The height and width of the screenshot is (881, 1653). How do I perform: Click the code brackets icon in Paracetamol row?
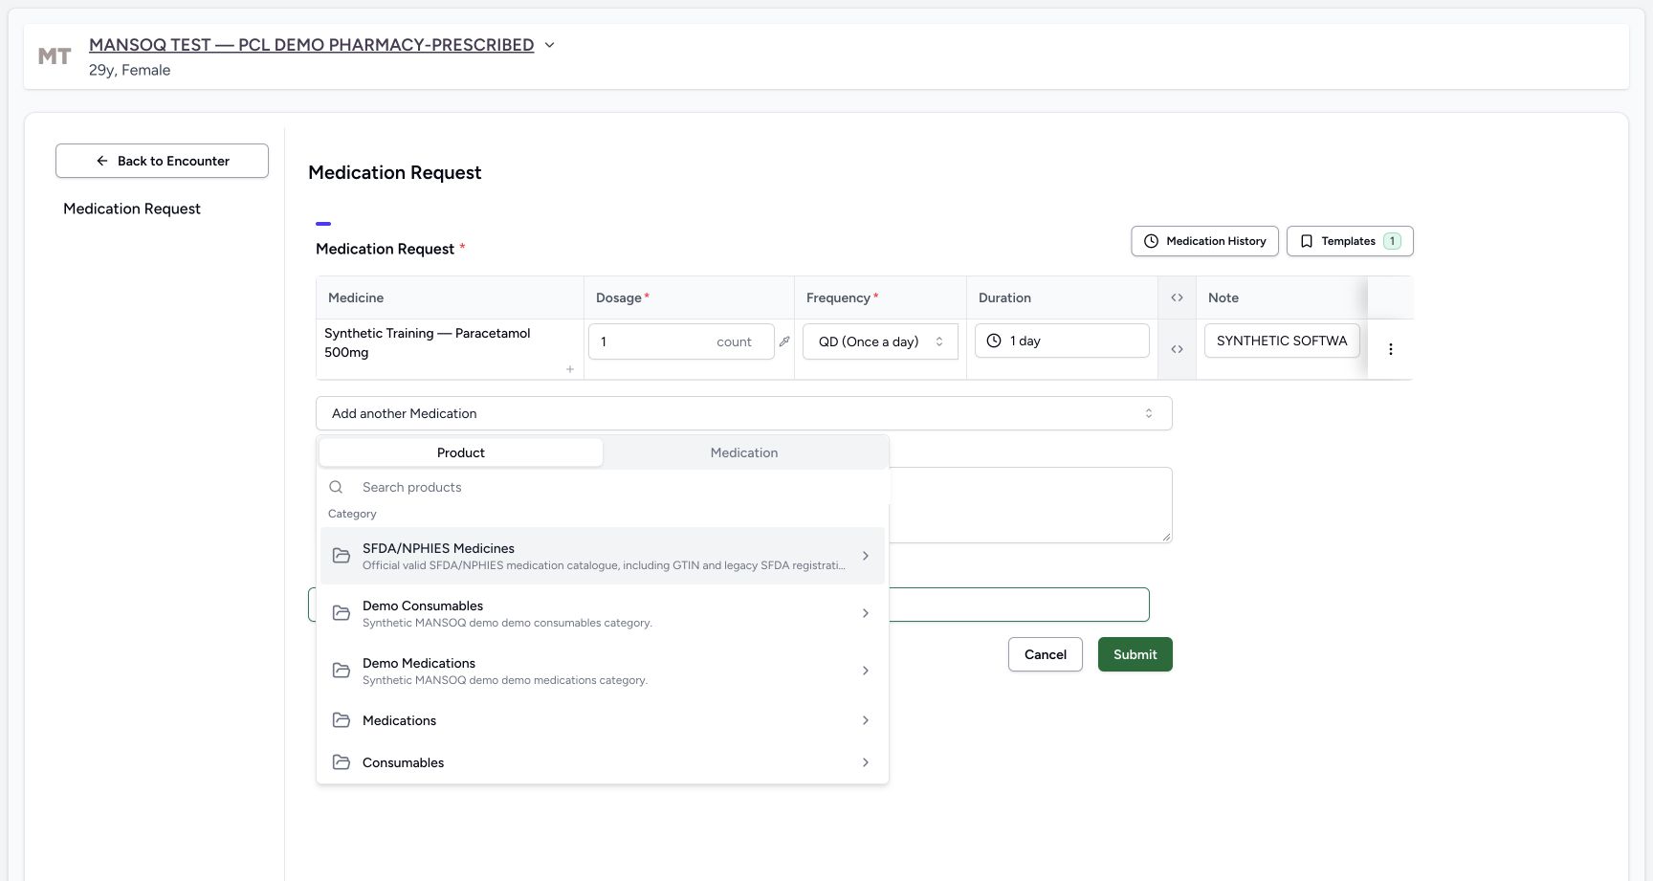point(1177,349)
